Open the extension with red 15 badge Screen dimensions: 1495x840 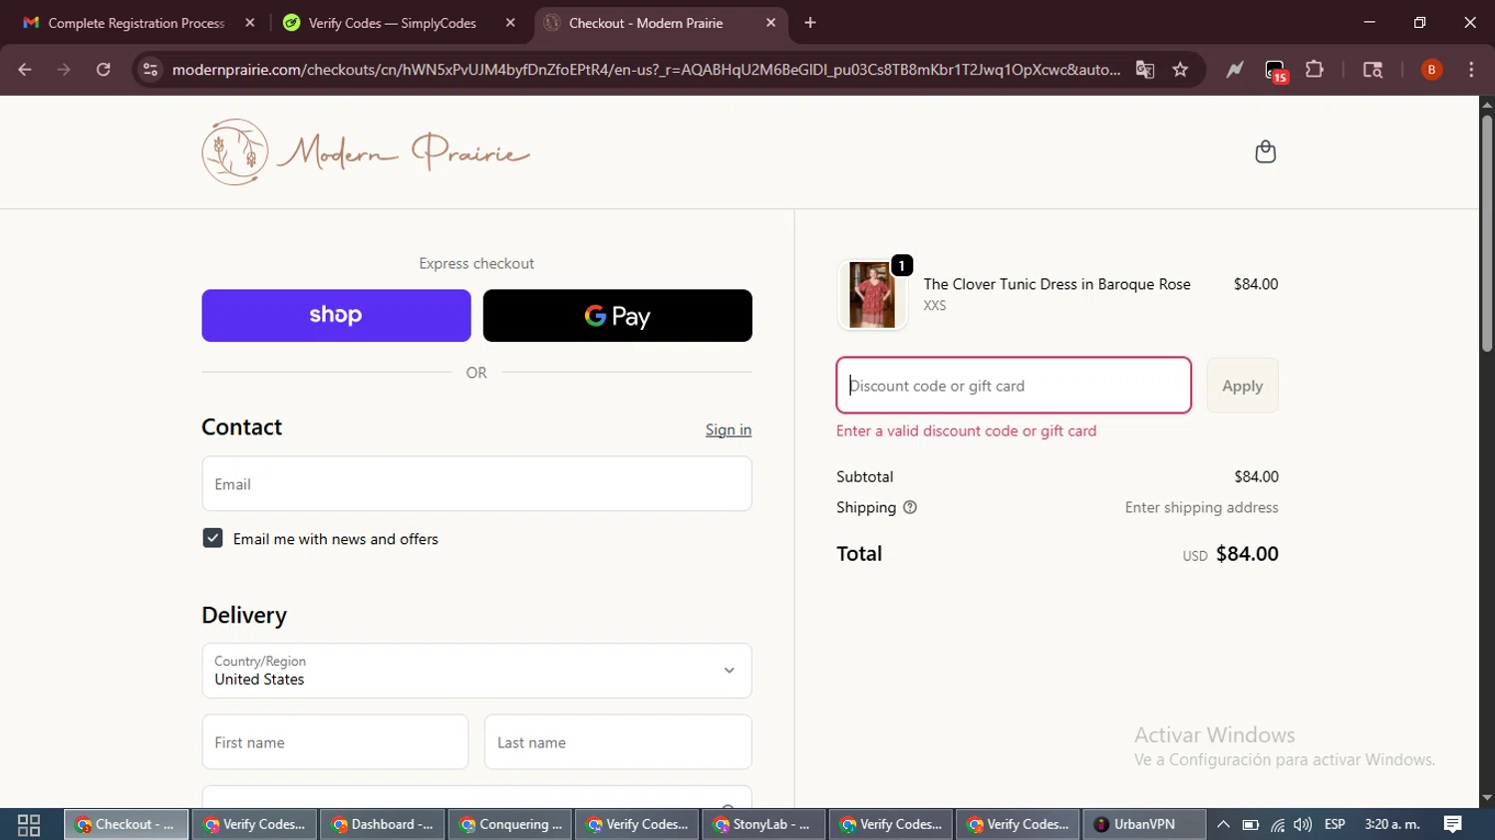[x=1276, y=71]
